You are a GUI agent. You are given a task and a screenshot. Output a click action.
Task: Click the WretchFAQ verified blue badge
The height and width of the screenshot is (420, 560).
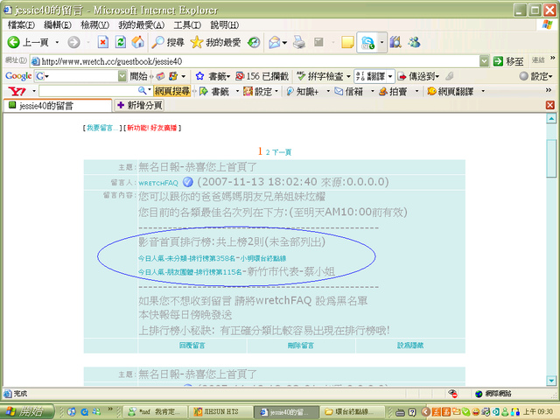188,182
